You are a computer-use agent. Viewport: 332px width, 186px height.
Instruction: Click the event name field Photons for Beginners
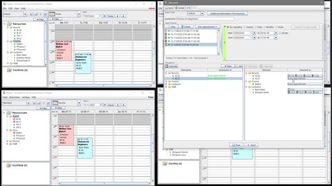[x=205, y=19]
